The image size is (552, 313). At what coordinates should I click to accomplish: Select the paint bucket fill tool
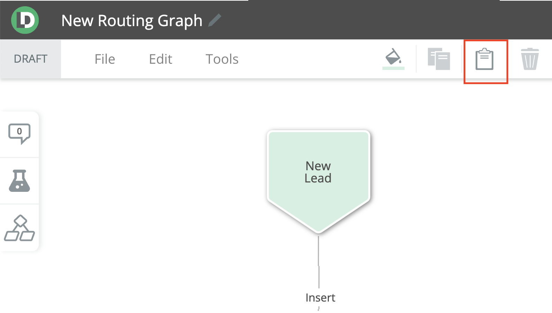click(x=393, y=57)
